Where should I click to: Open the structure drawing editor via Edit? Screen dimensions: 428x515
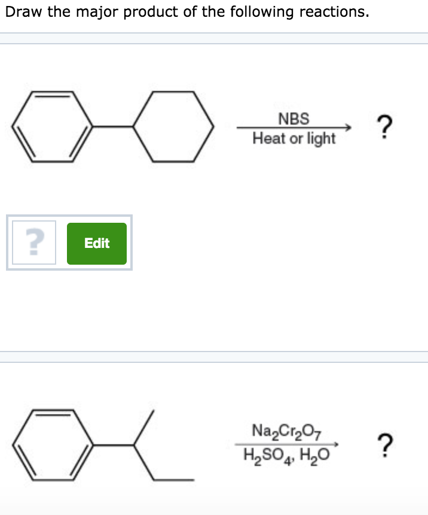tap(96, 243)
